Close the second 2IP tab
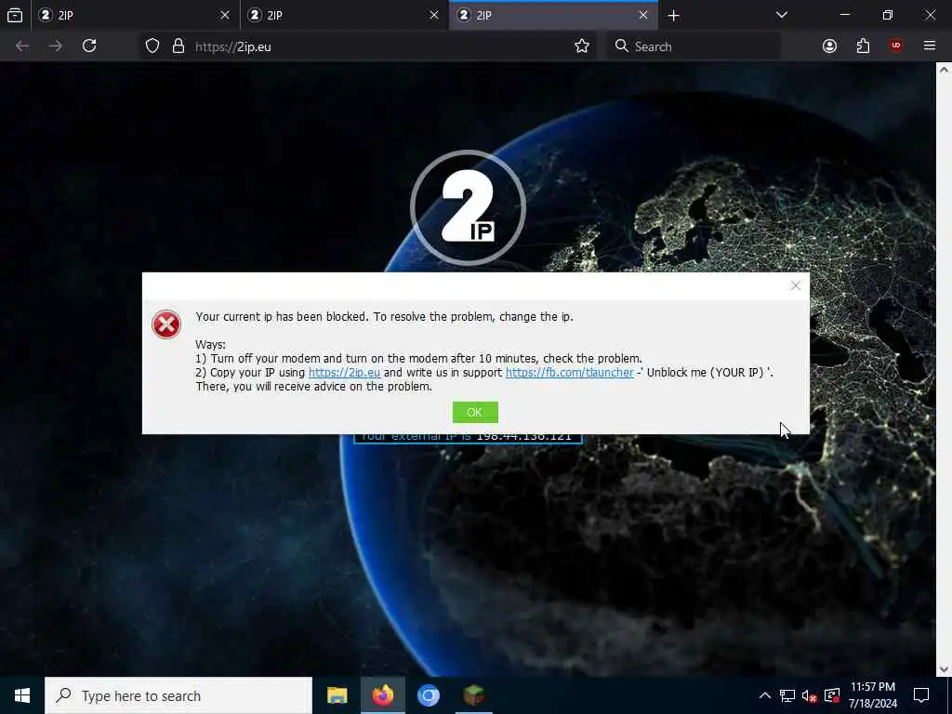 (433, 15)
